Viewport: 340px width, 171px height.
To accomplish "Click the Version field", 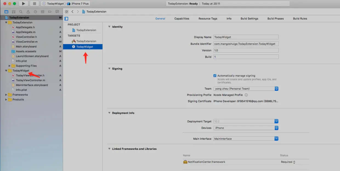I will (x=246, y=50).
